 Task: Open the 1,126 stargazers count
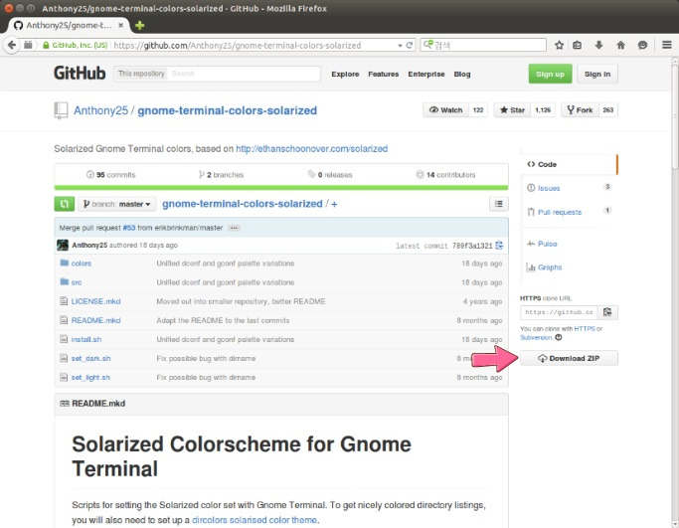point(543,110)
